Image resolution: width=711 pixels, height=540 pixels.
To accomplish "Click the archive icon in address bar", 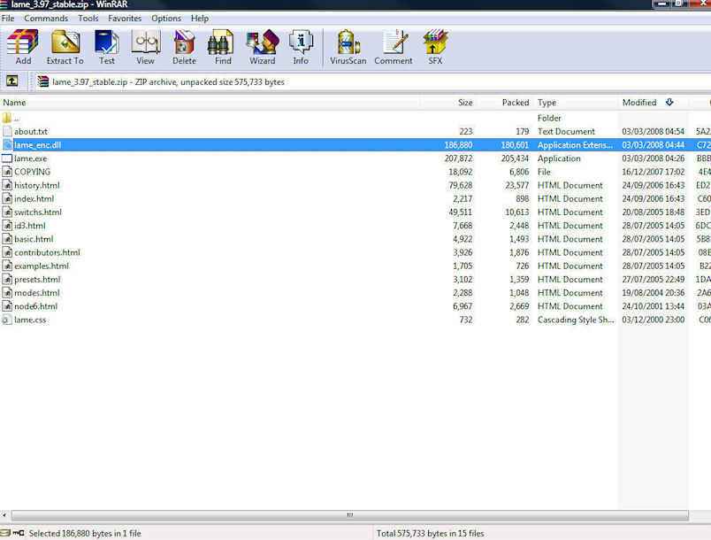I will coord(43,81).
